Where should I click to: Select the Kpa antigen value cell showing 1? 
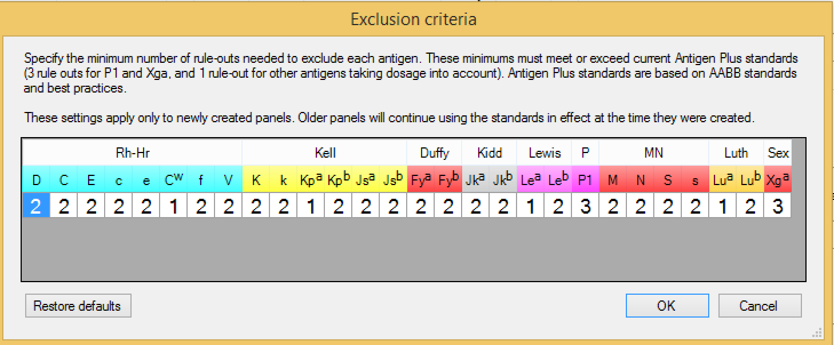tap(311, 206)
